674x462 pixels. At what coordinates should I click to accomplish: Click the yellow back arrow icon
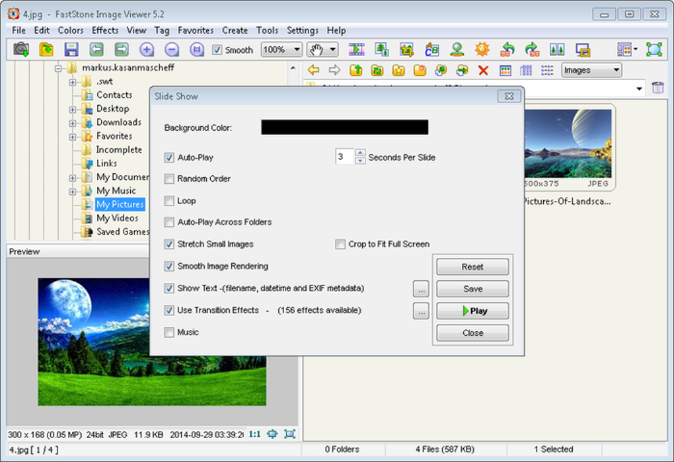click(314, 71)
